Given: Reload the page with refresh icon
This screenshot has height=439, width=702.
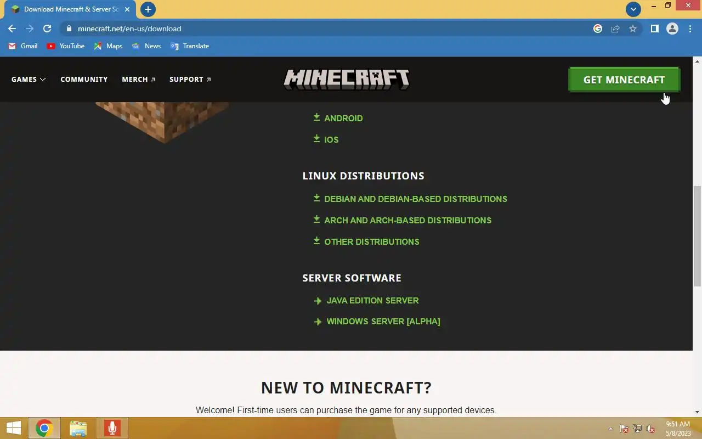Looking at the screenshot, I should (47, 29).
